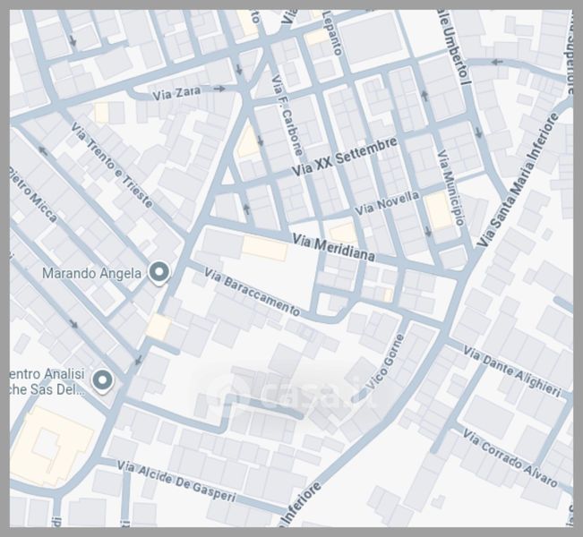Select the Marando Angela place label
This screenshot has height=537, width=583.
pyautogui.click(x=91, y=273)
